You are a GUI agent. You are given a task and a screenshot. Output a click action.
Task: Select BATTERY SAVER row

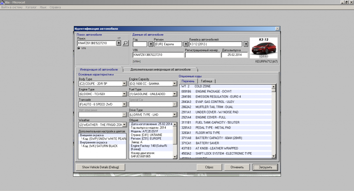coord(226,143)
